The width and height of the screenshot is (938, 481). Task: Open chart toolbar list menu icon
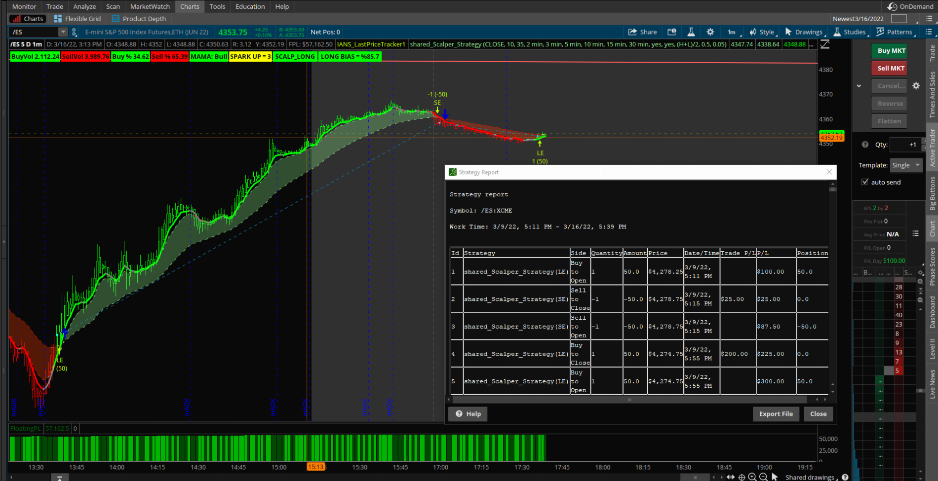(x=929, y=32)
